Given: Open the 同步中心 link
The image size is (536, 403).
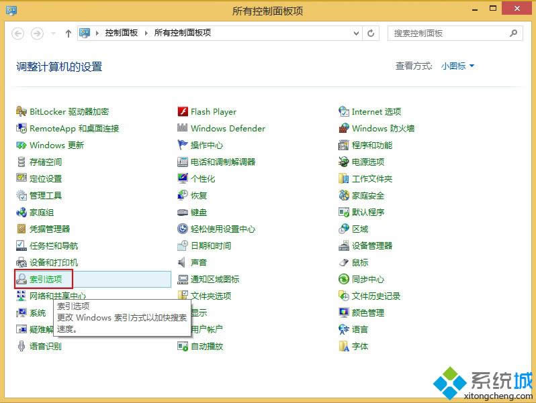Looking at the screenshot, I should pos(368,279).
